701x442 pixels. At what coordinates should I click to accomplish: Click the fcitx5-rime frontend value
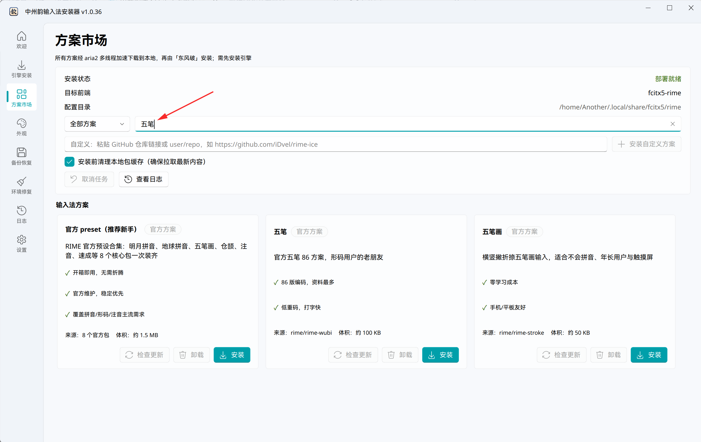coord(664,93)
